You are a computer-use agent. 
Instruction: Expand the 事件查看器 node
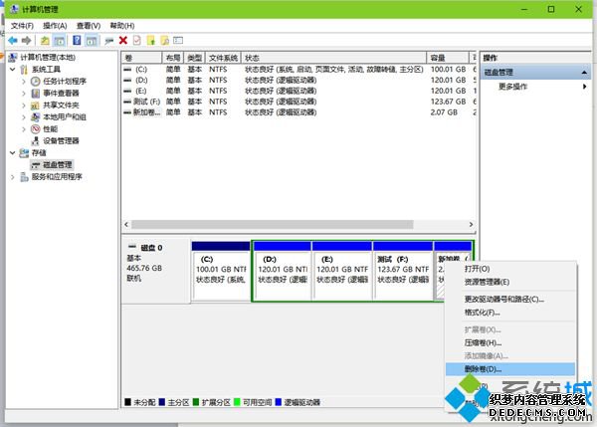[24, 93]
